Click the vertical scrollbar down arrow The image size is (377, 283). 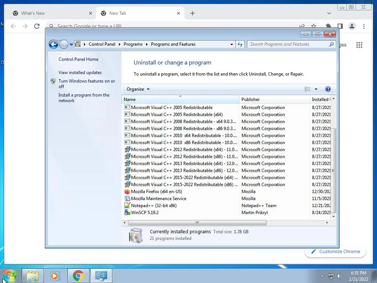(x=334, y=216)
